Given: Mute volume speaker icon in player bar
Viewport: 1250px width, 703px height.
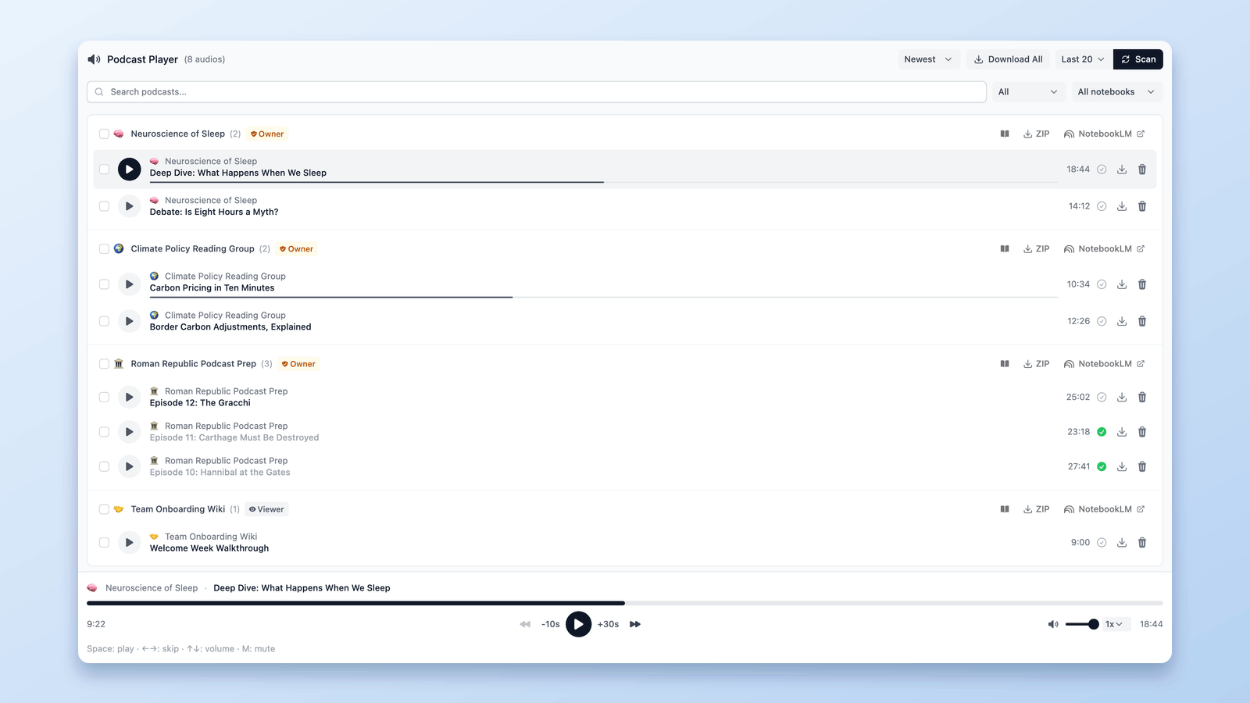Looking at the screenshot, I should pos(1053,624).
